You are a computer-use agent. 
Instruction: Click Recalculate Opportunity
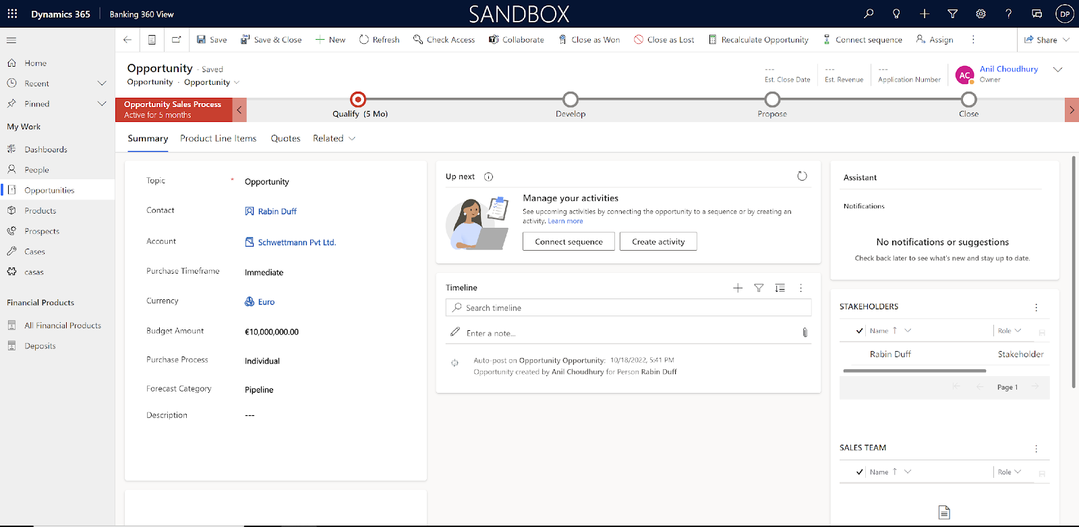tap(759, 40)
